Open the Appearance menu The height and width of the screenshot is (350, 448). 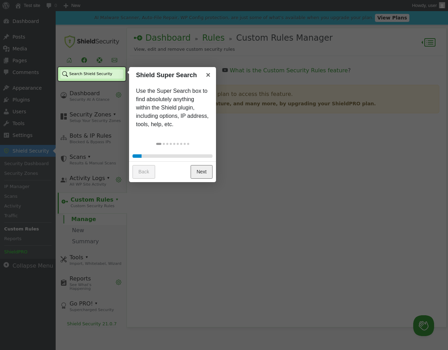(28, 88)
